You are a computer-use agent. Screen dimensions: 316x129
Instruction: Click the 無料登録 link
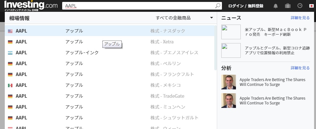255,6
